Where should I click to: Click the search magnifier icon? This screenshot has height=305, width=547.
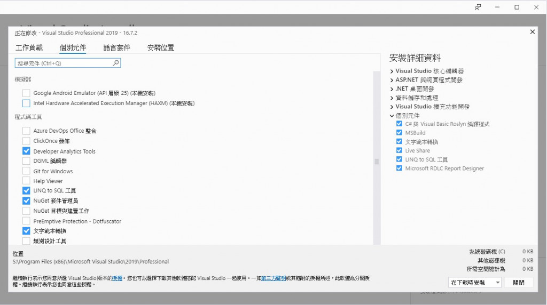[116, 63]
